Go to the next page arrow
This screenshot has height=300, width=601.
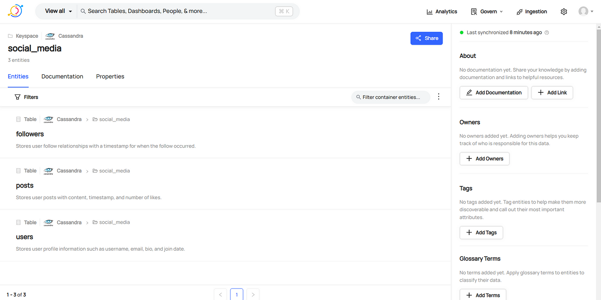click(253, 294)
